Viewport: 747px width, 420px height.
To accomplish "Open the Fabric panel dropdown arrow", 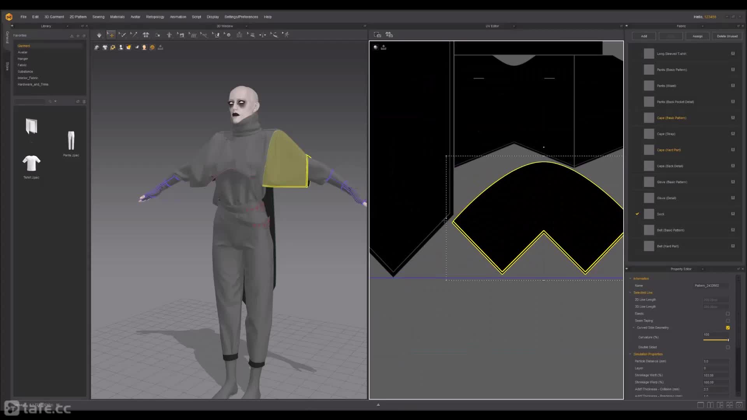I will coord(702,26).
